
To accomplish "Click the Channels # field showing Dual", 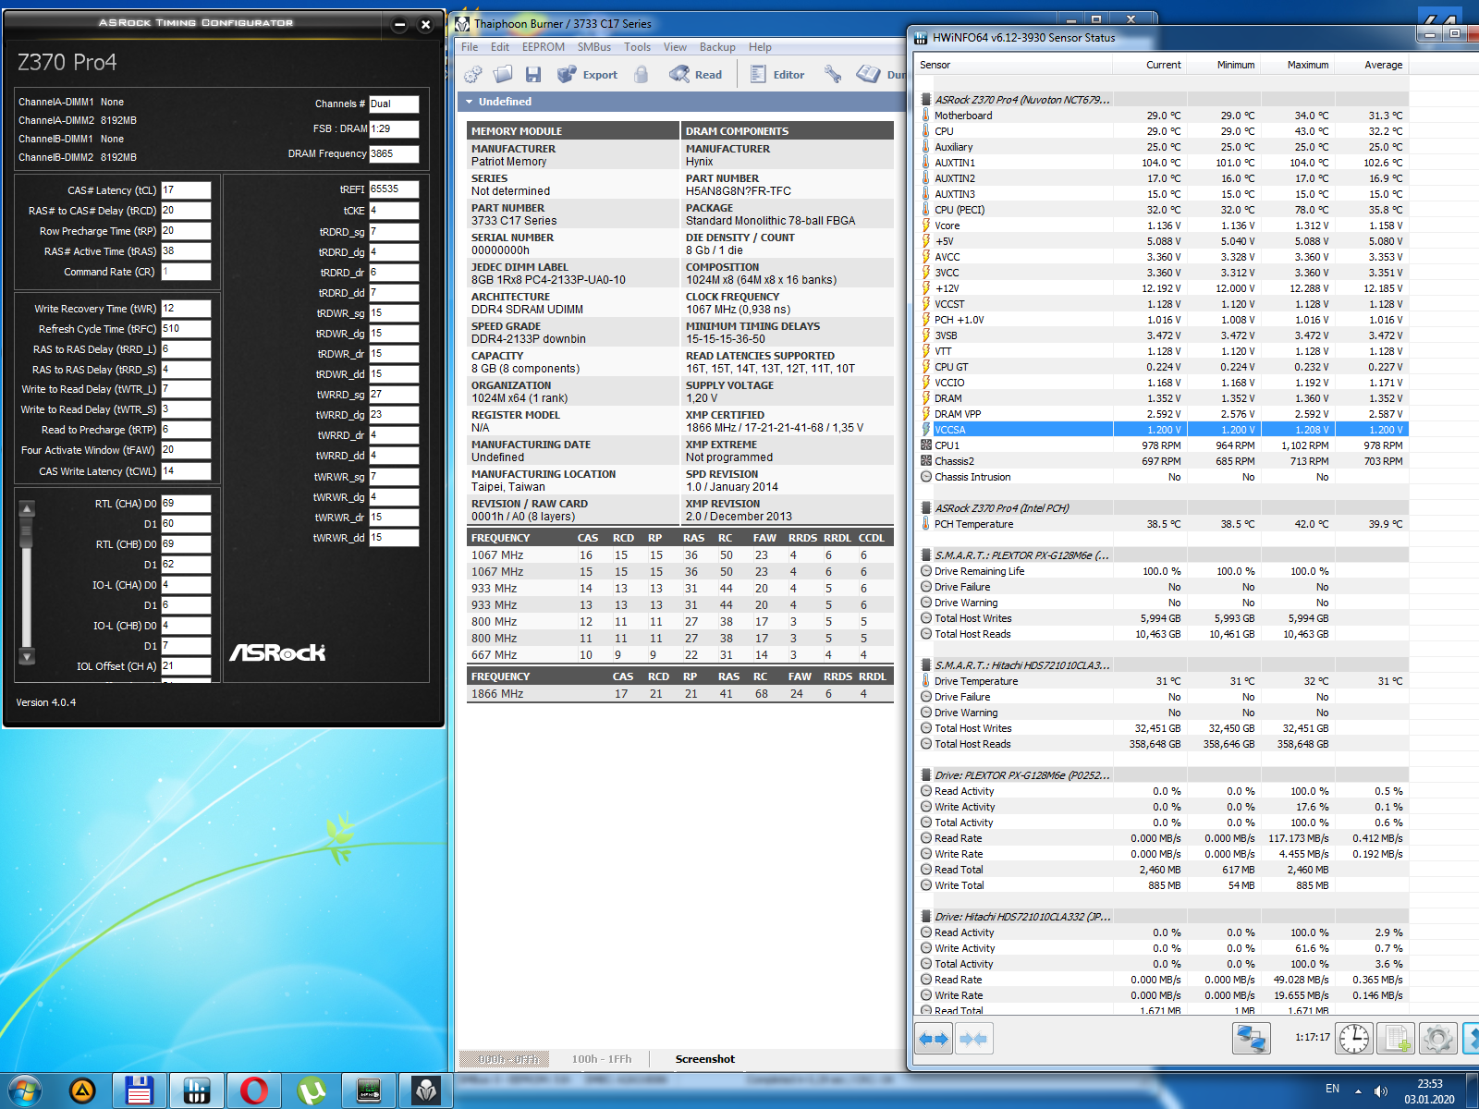I will click(x=394, y=104).
